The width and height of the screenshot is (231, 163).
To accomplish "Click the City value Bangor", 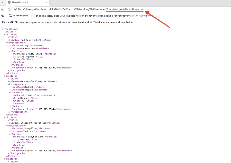I will pos(24,98).
